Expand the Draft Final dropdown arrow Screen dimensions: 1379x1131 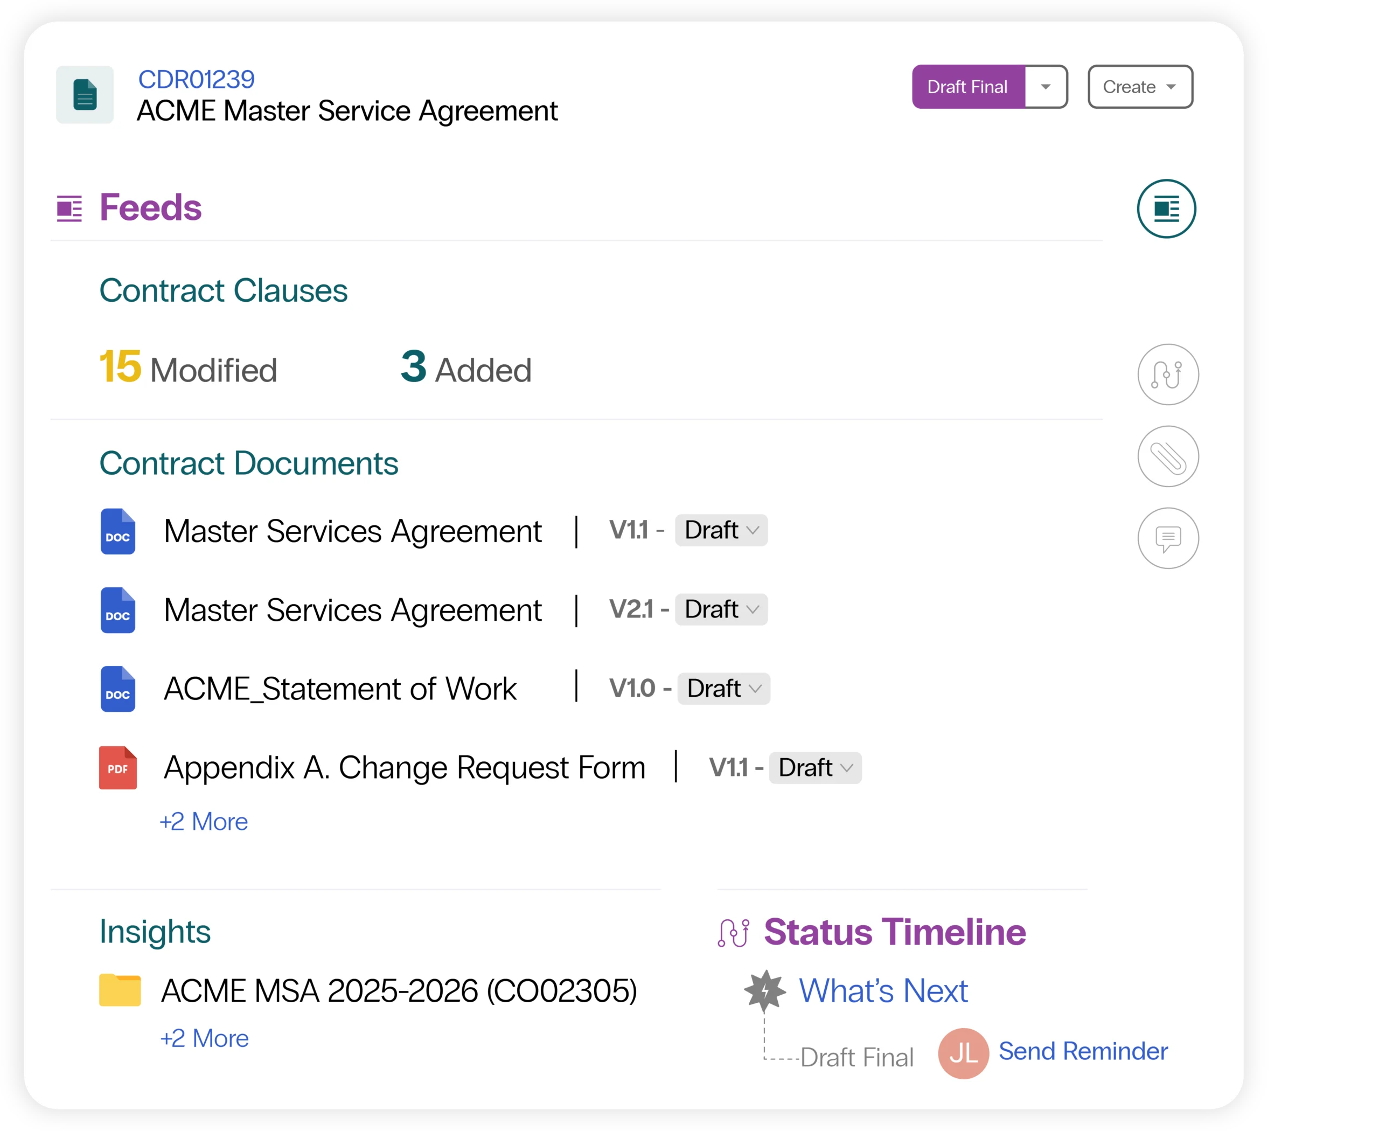click(x=1046, y=87)
